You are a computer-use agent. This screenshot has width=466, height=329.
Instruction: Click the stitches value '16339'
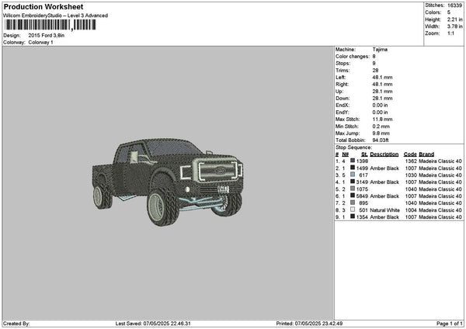tap(454, 5)
